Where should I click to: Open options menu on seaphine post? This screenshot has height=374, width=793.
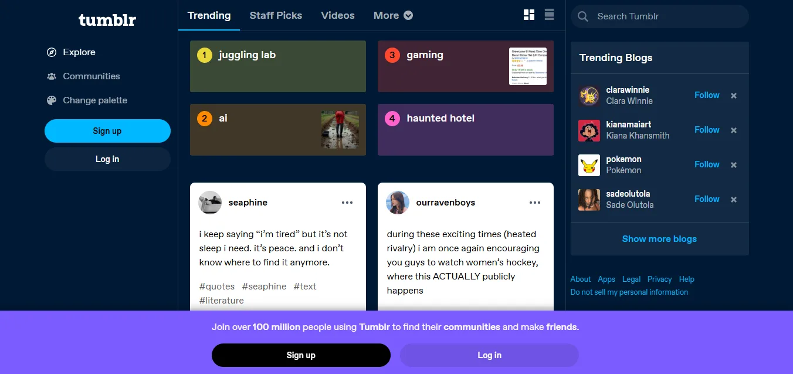click(x=347, y=203)
